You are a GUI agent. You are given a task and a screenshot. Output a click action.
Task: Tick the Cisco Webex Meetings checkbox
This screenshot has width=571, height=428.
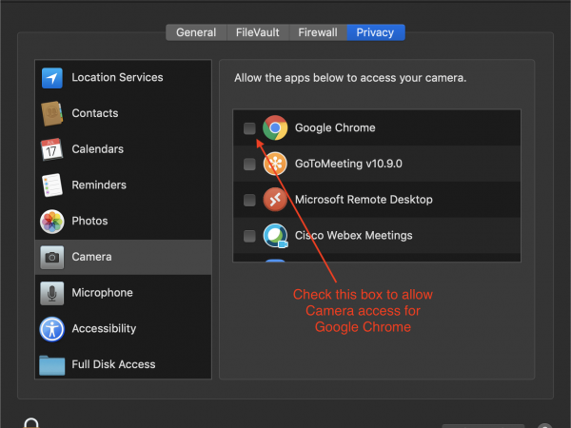pyautogui.click(x=249, y=235)
